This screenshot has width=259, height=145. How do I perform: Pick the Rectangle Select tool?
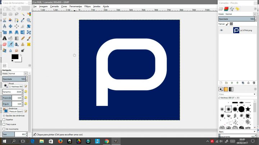4,14
